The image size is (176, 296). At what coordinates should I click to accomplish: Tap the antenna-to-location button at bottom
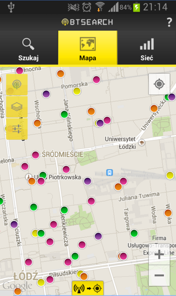coord(88,288)
